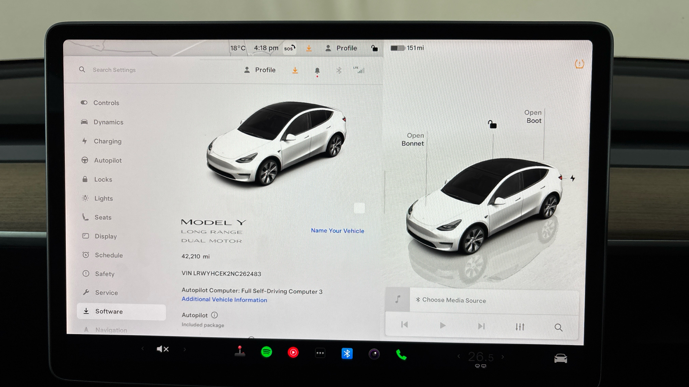Launch the arcade joystick app
689x387 pixels.
pos(240,352)
